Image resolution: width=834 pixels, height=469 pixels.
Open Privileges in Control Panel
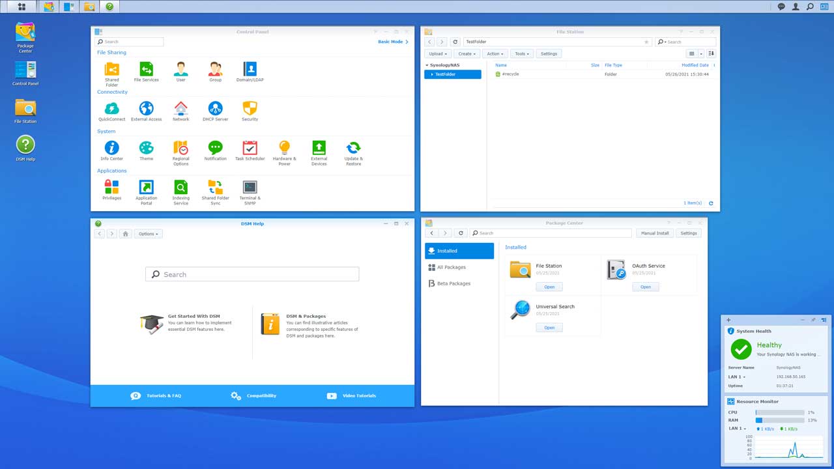[x=112, y=190]
